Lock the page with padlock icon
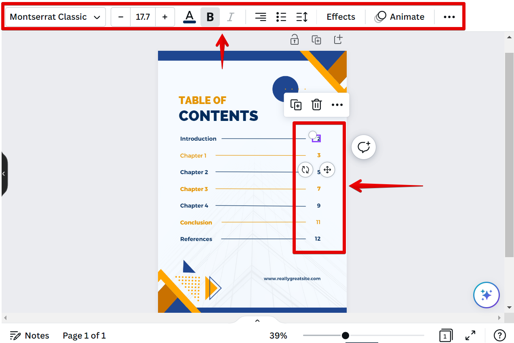 [x=295, y=39]
